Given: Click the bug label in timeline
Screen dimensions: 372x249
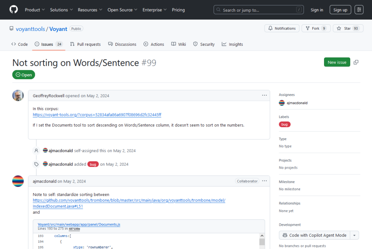Looking at the screenshot, I should coord(93,164).
